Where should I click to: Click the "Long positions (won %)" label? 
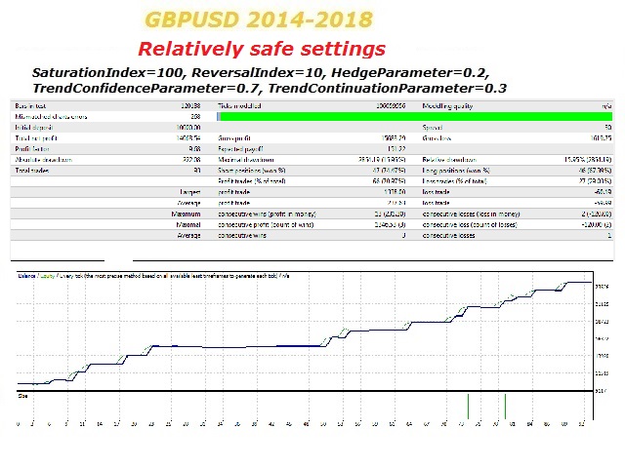tap(456, 171)
